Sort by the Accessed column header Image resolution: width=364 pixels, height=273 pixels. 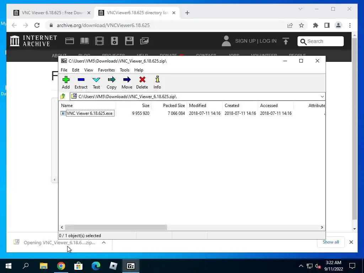tap(275, 105)
